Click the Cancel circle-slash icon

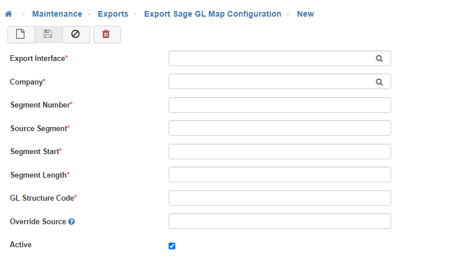point(76,34)
